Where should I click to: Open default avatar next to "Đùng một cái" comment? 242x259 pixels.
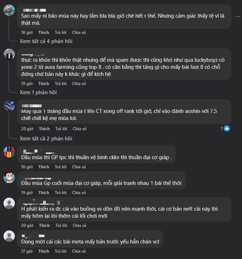(x=9, y=236)
